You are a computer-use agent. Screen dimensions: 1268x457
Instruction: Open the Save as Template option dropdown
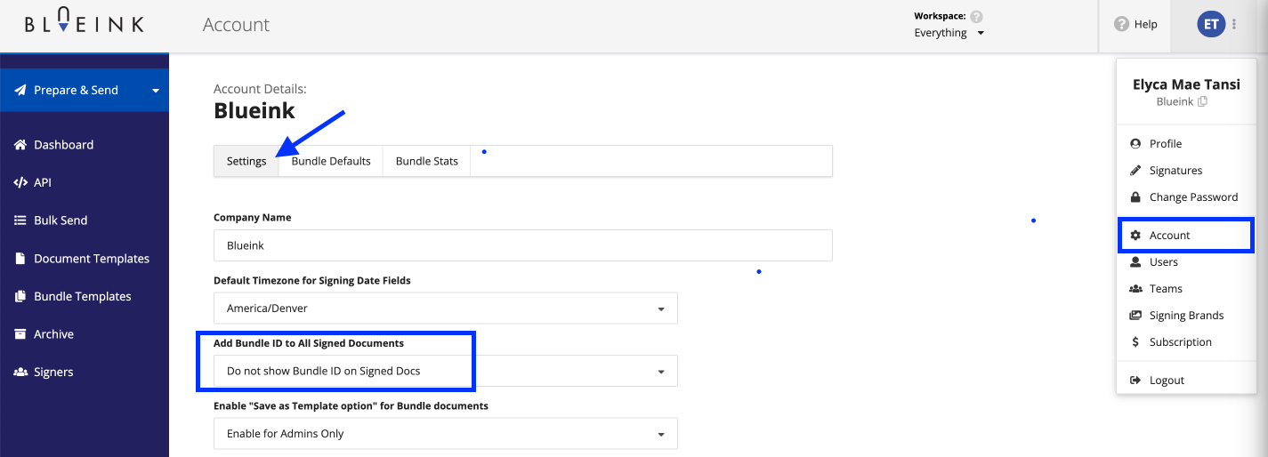pyautogui.click(x=446, y=434)
